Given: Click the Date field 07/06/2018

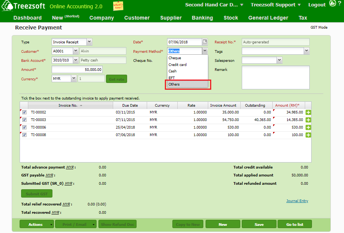Looking at the screenshot, I should click(184, 42).
